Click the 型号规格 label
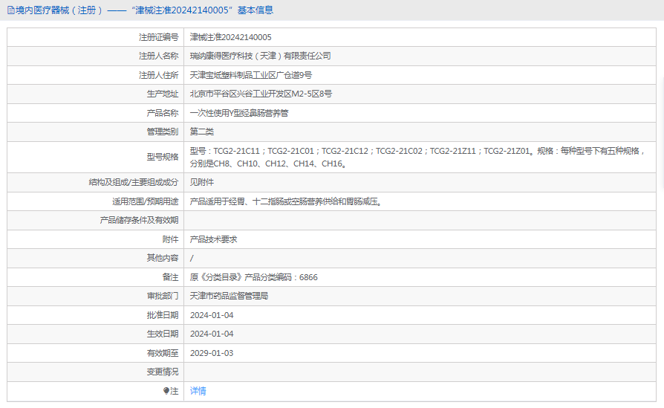664x408 pixels. [163, 158]
